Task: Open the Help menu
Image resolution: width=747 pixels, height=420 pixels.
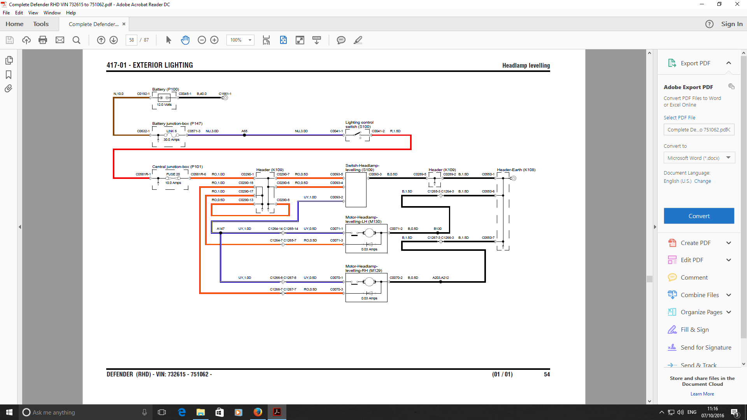Action: 71,13
